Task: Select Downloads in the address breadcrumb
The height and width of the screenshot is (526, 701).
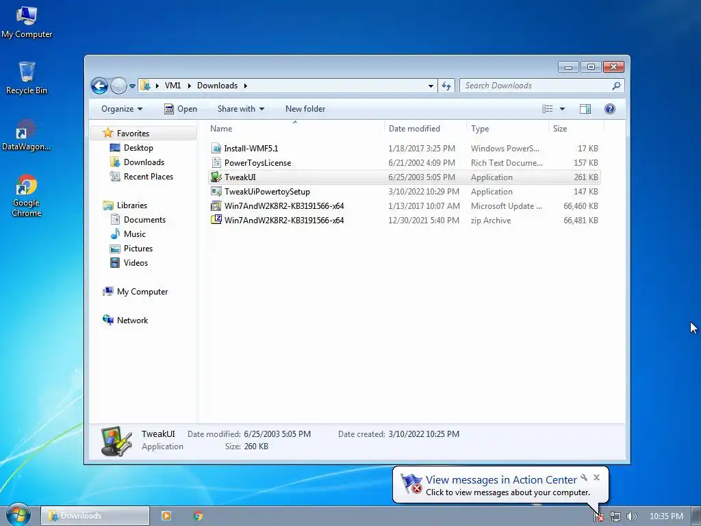Action: pos(217,86)
